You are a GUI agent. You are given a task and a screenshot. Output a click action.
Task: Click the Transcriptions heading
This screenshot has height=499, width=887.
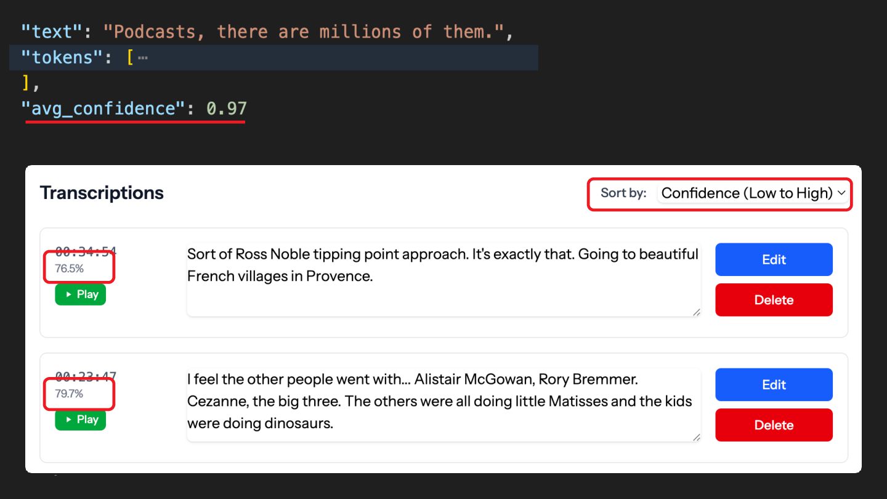tap(102, 193)
